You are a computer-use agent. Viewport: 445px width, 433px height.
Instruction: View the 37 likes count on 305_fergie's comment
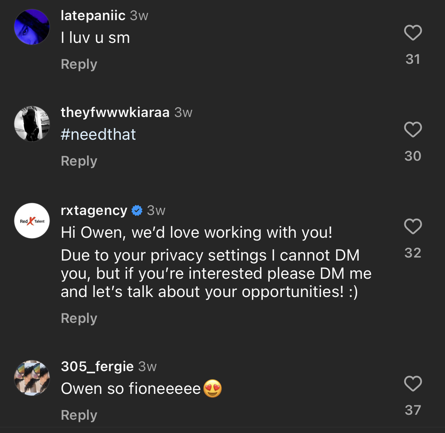413,410
